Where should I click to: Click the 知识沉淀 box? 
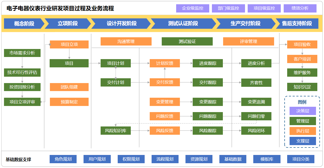click(x=302, y=87)
